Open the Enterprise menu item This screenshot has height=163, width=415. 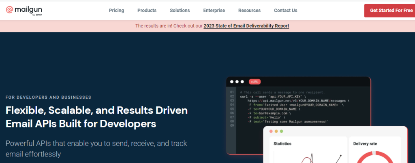click(x=214, y=11)
